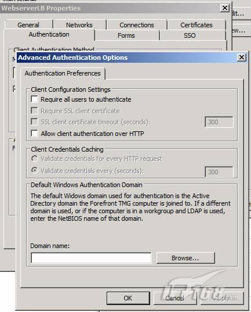Image resolution: width=251 pixels, height=312 pixels.
Task: Click the SSL certificate timeout seconds field
Action: click(219, 122)
